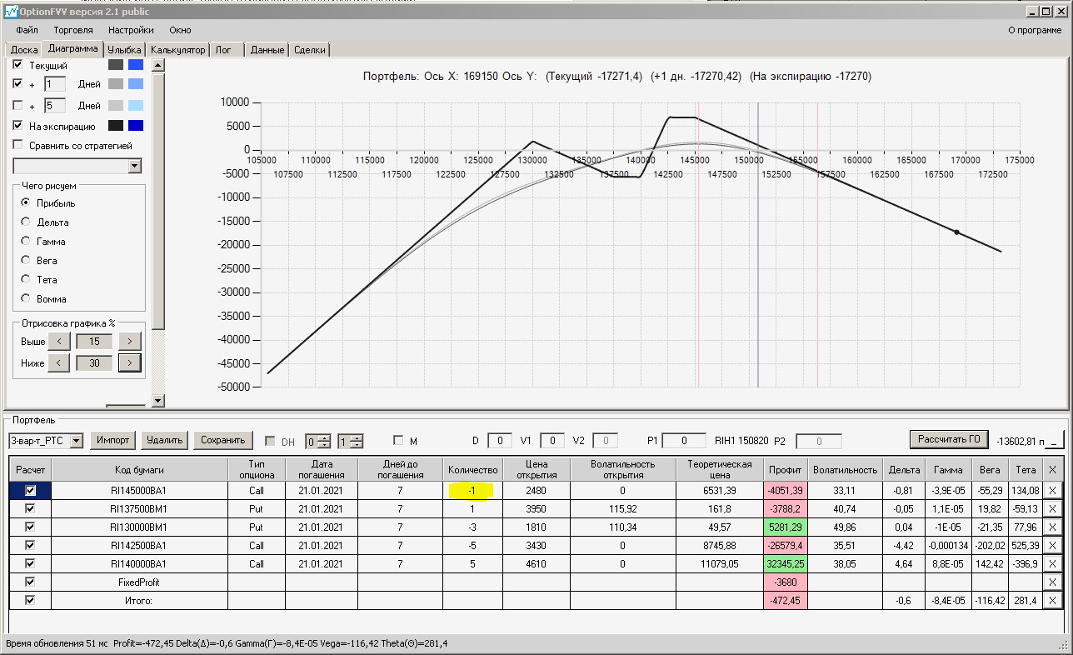Increase the Ниже percentage with the right arrow
The image size is (1073, 655).
[x=129, y=362]
